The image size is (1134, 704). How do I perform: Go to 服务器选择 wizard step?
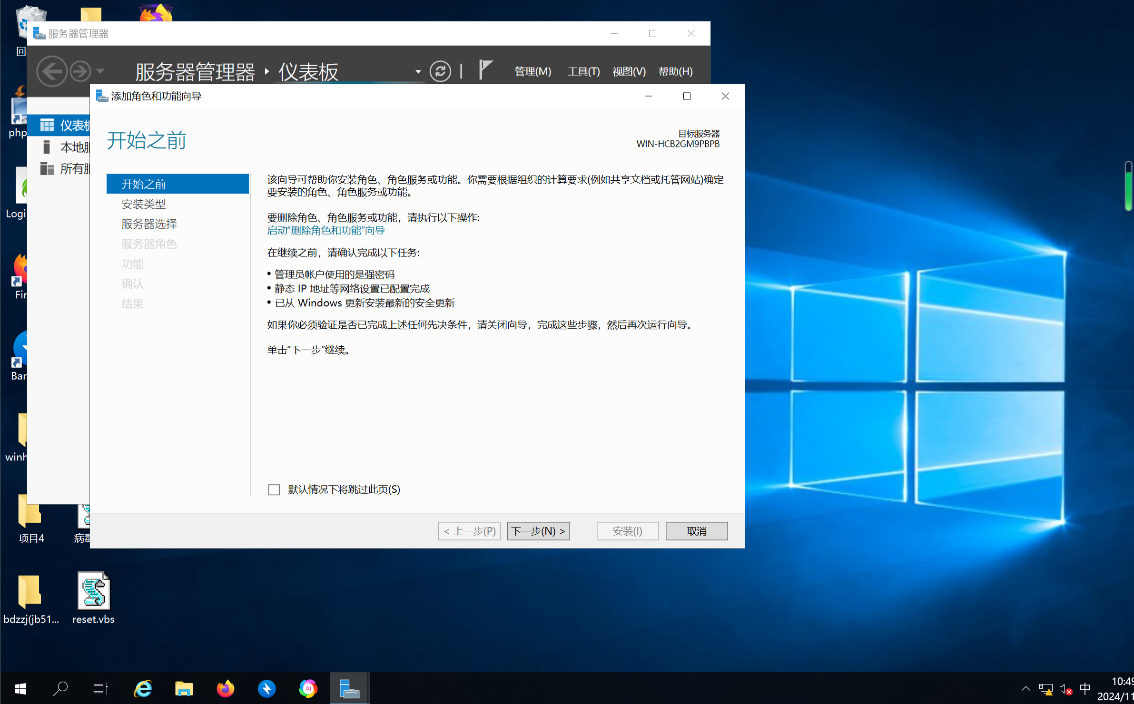149,224
